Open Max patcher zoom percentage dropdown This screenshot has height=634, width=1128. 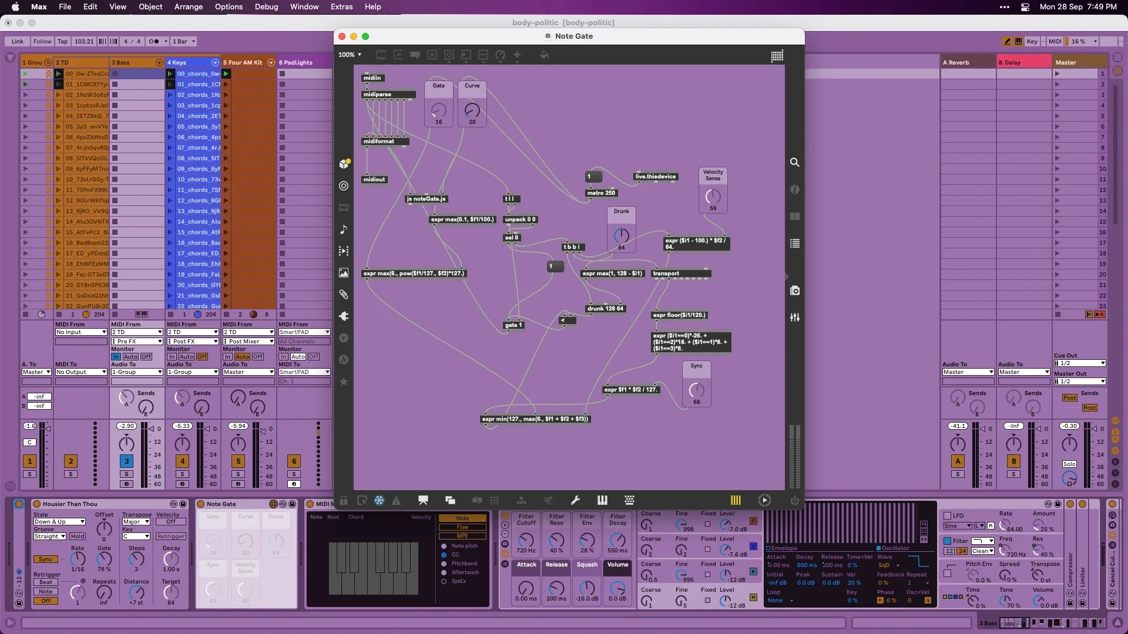tap(350, 55)
